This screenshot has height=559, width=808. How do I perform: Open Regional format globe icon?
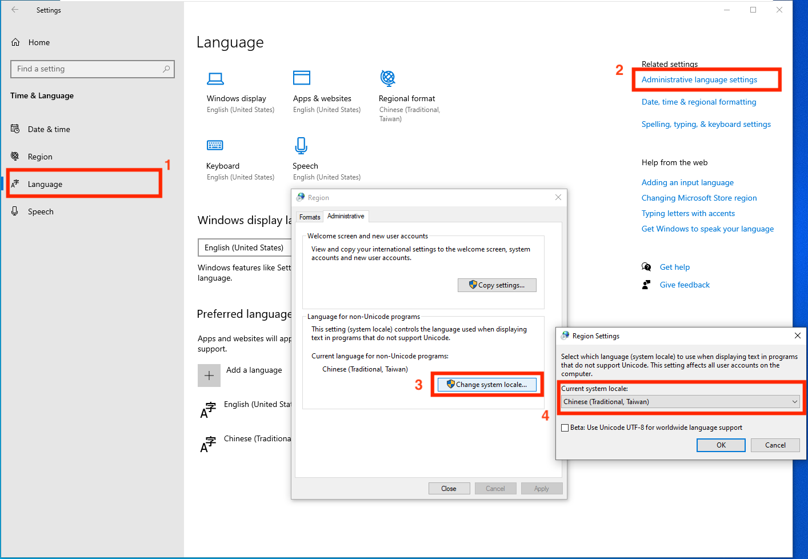pos(388,78)
